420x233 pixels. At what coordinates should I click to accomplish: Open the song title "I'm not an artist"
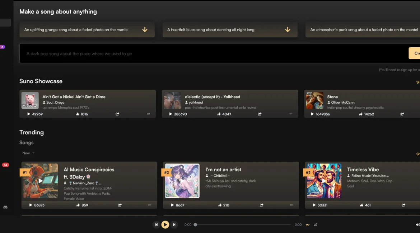tap(223, 170)
